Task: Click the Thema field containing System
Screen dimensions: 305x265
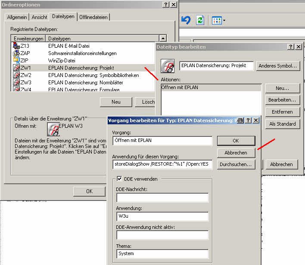Action: [162, 254]
